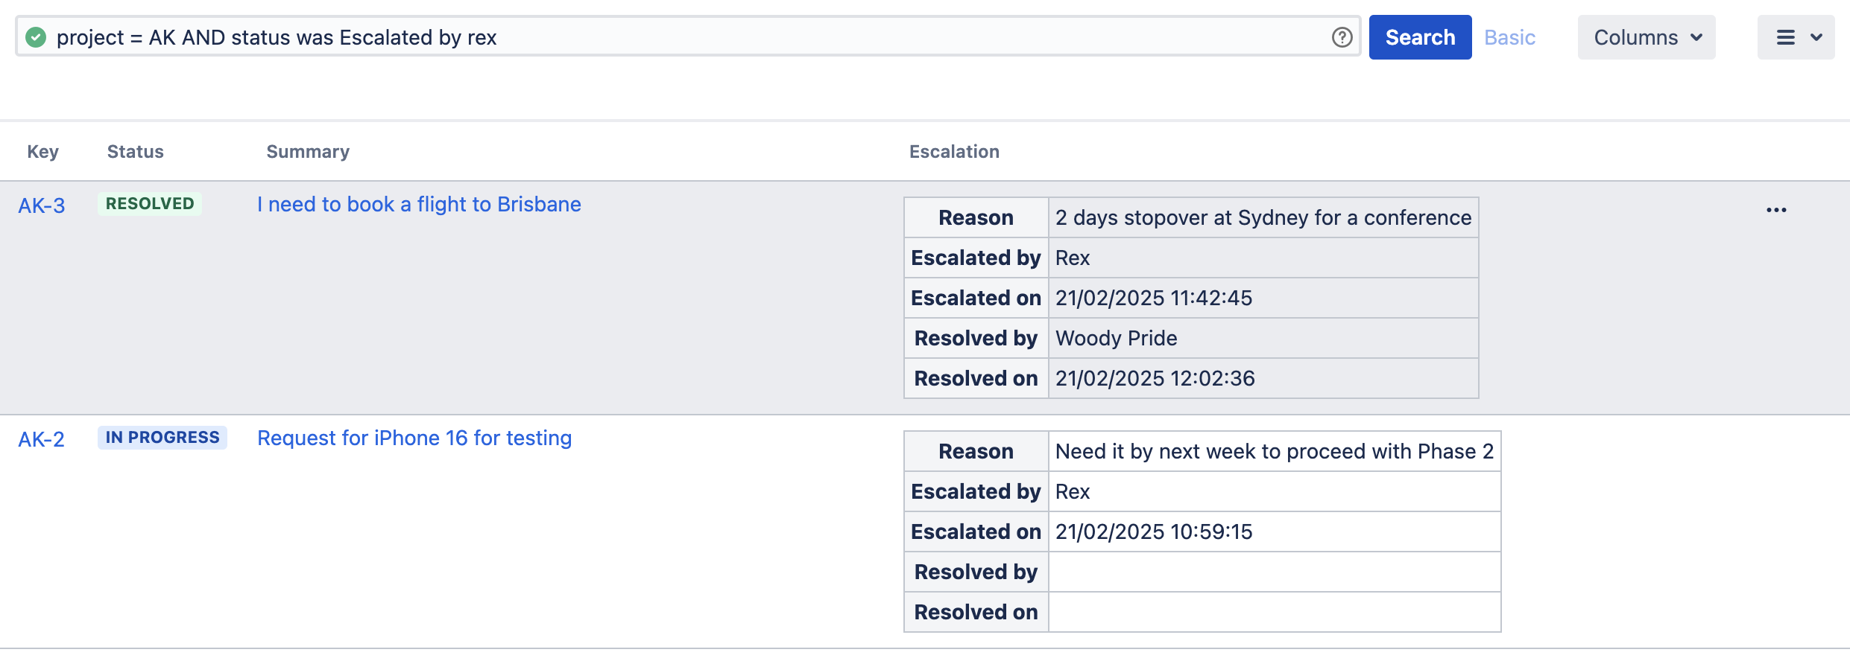1850x664 pixels.
Task: Click the AK-2 empty Resolved by cell
Action: pyautogui.click(x=1274, y=572)
